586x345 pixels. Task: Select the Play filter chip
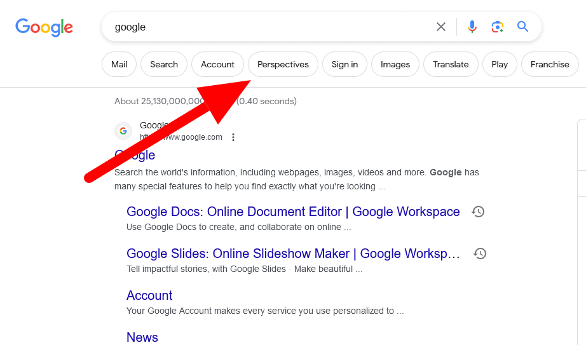(x=500, y=64)
